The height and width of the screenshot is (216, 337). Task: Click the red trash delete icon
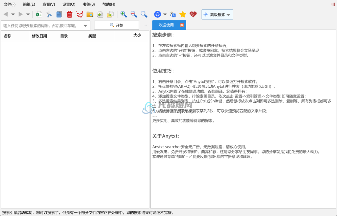pos(69,14)
